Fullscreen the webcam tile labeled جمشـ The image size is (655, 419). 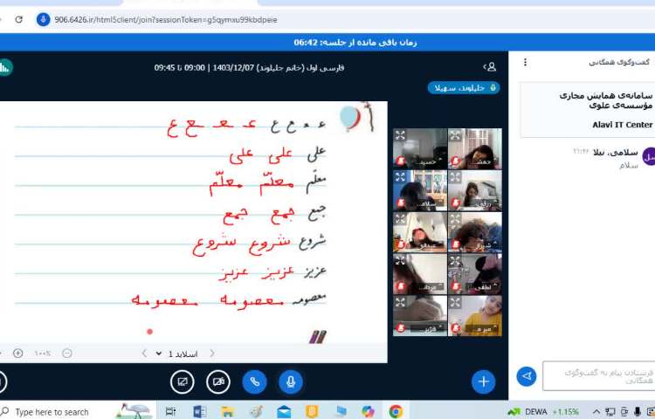pos(455,135)
